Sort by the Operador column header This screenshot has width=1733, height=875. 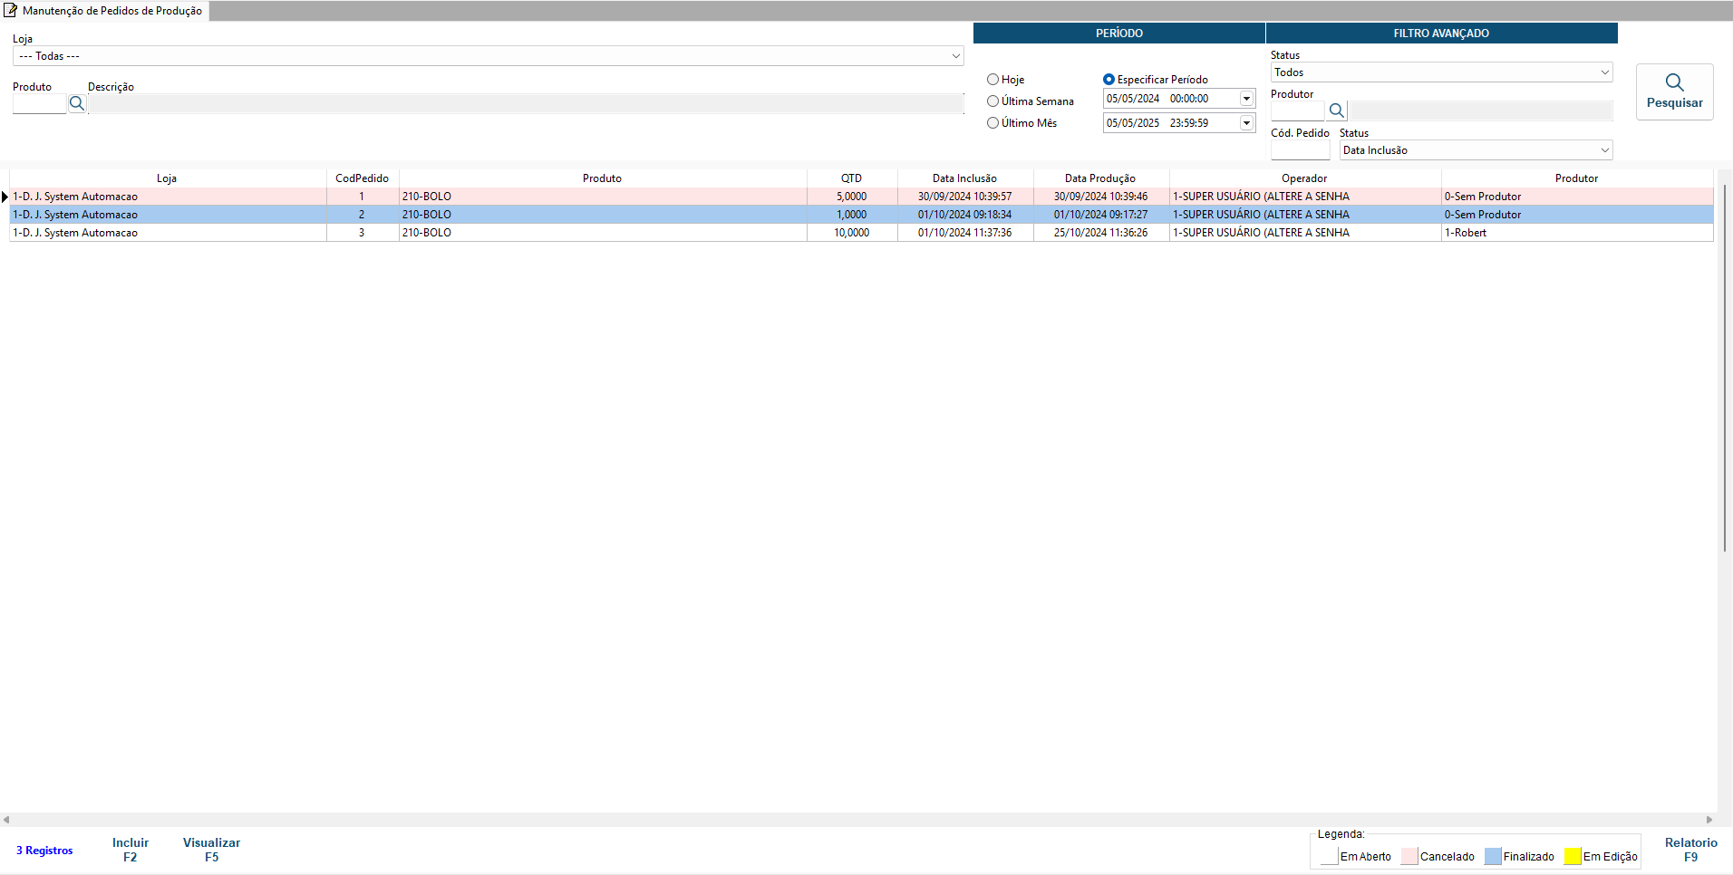tap(1305, 178)
